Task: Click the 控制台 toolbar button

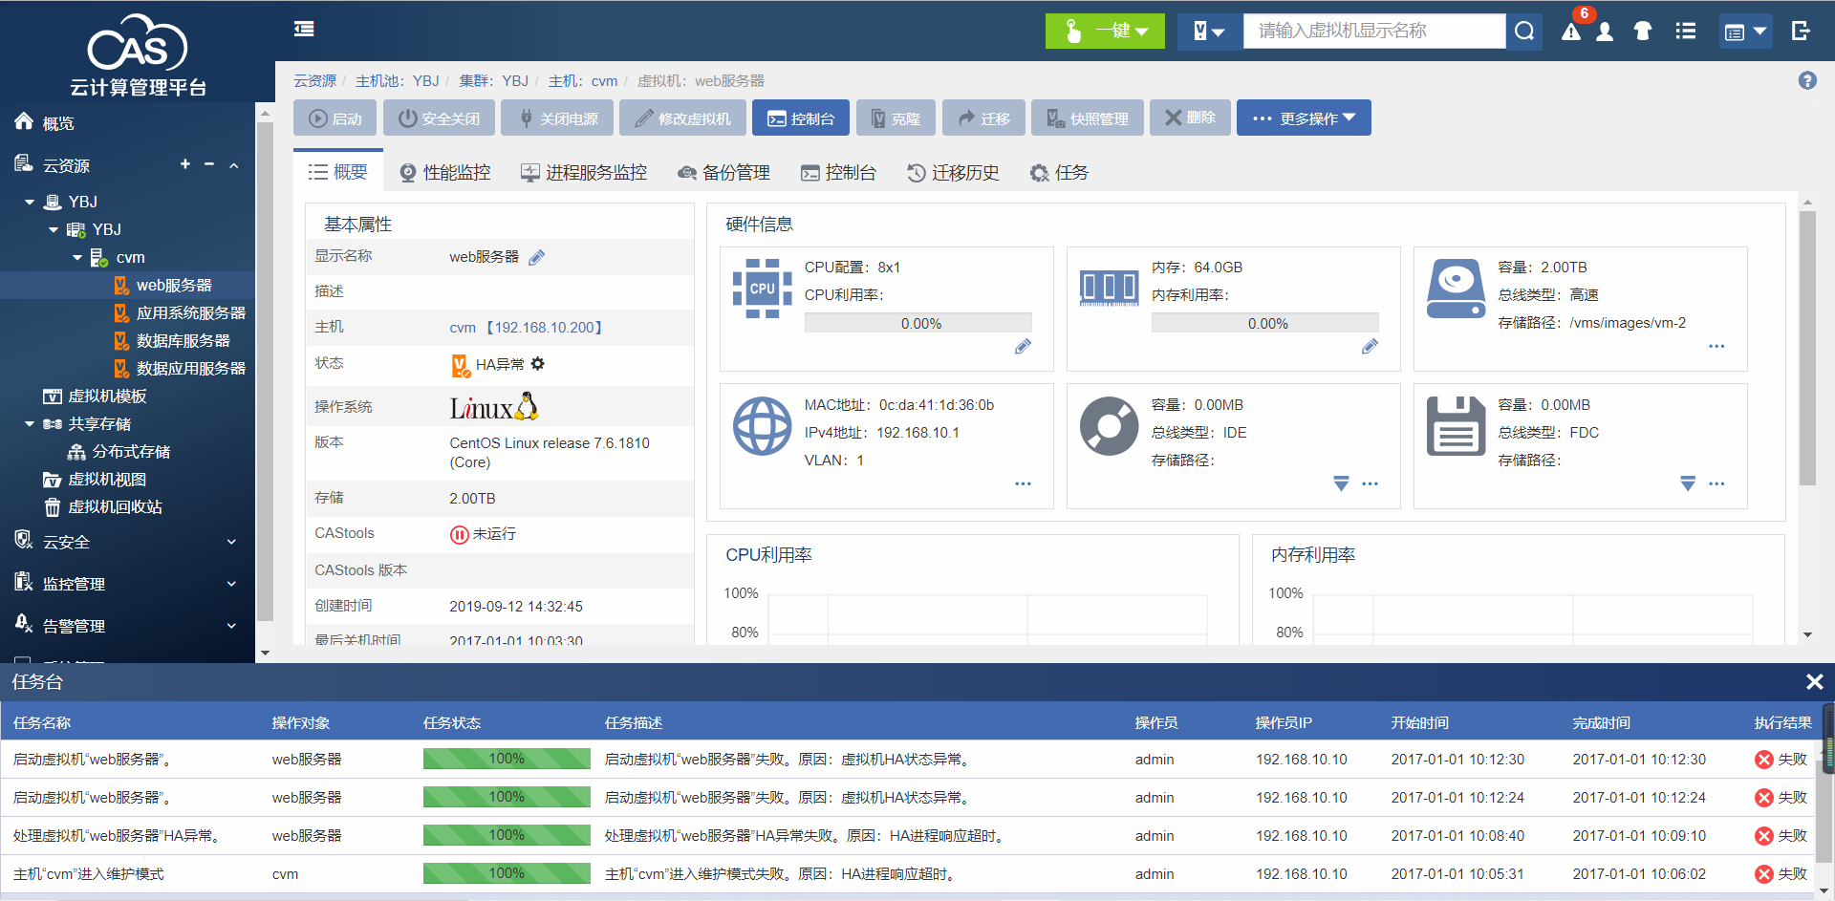Action: (x=801, y=118)
